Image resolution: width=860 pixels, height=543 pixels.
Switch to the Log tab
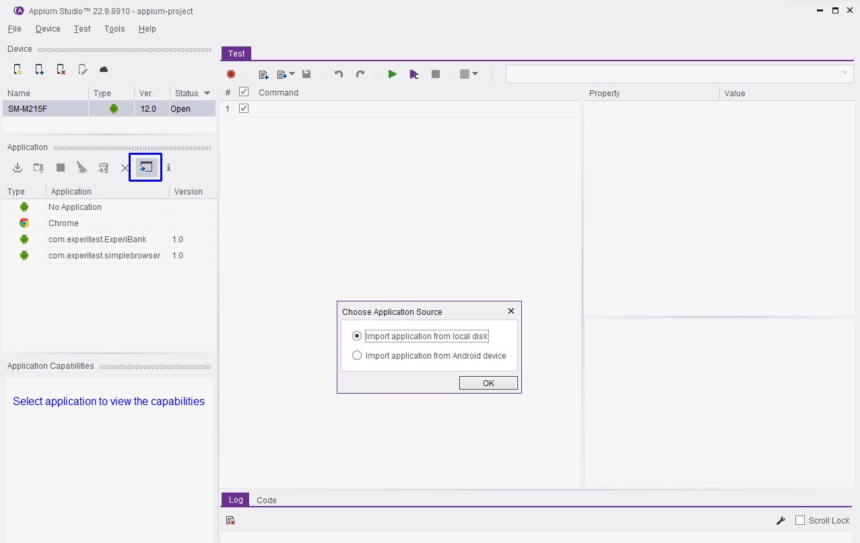tap(236, 500)
